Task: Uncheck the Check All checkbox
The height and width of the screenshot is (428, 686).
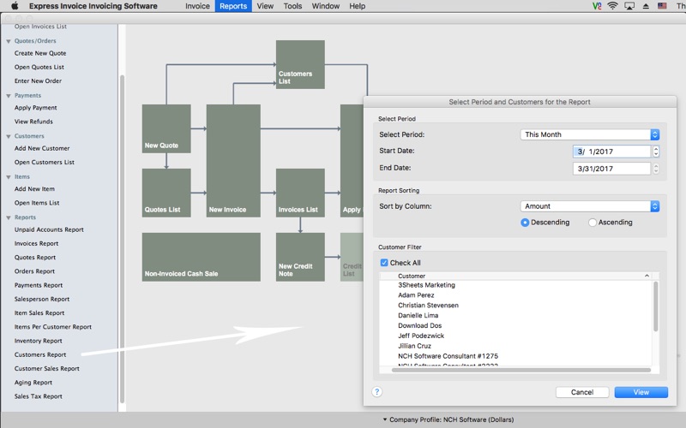Action: (384, 263)
